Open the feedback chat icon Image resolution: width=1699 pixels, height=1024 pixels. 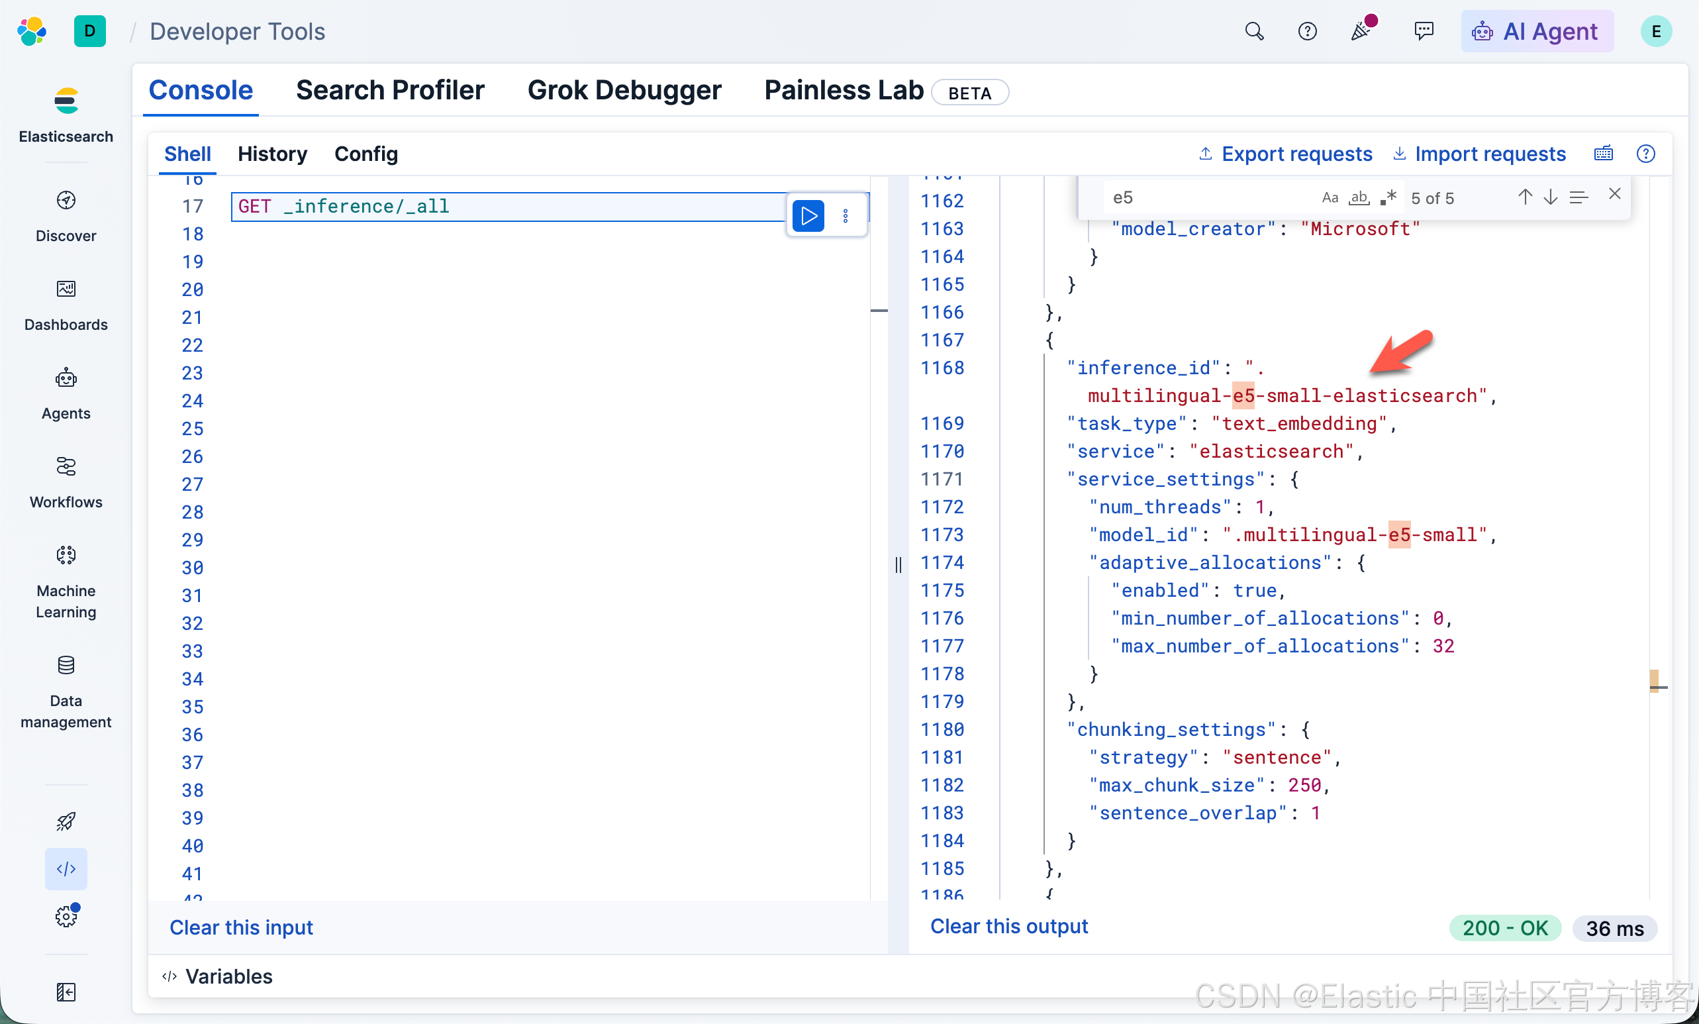[1424, 31]
